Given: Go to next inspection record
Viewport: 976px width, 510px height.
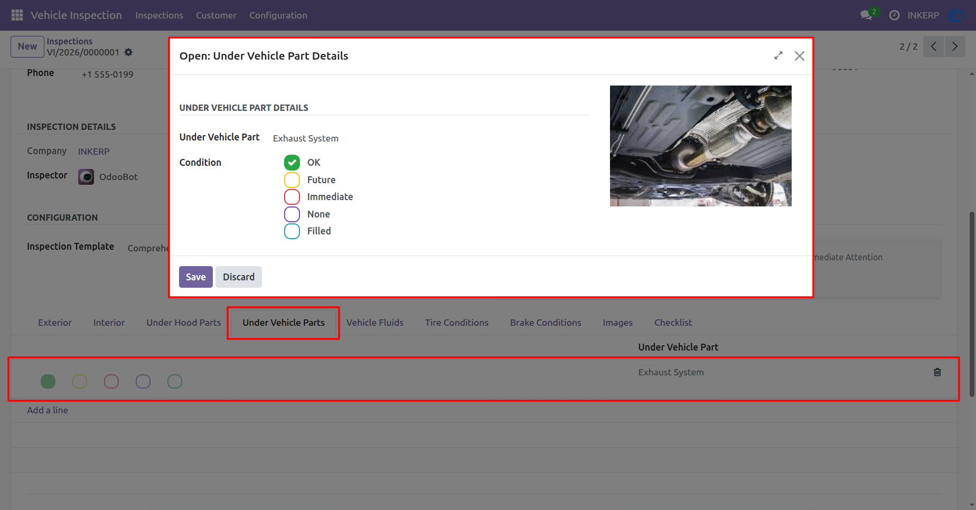Looking at the screenshot, I should pyautogui.click(x=955, y=46).
